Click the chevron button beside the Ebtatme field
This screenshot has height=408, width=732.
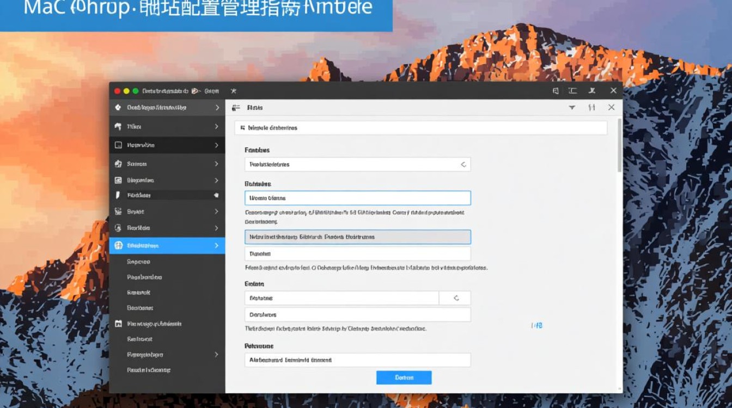tap(456, 298)
